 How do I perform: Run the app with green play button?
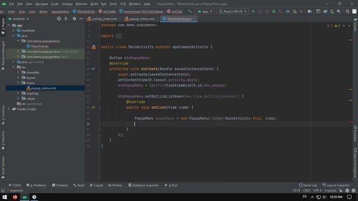pyautogui.click(x=253, y=11)
